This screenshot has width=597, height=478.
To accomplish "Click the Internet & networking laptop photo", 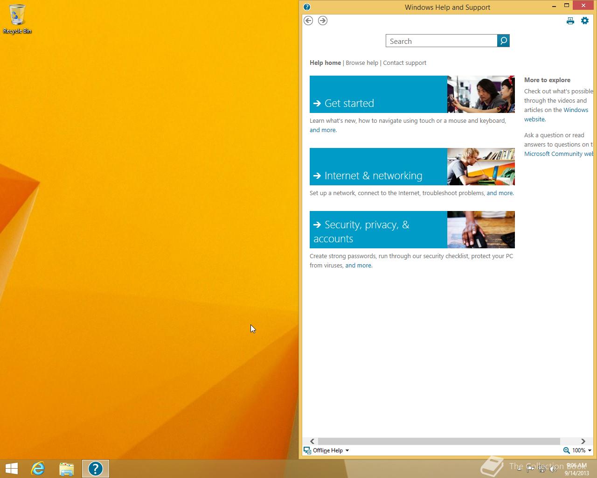I will [x=481, y=167].
